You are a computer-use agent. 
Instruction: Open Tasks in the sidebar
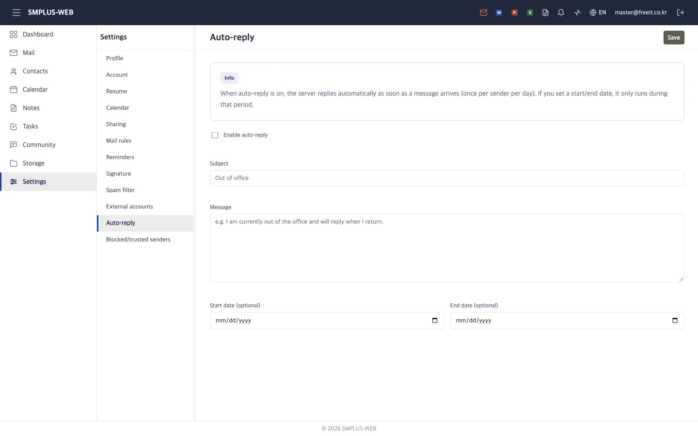click(x=48, y=126)
